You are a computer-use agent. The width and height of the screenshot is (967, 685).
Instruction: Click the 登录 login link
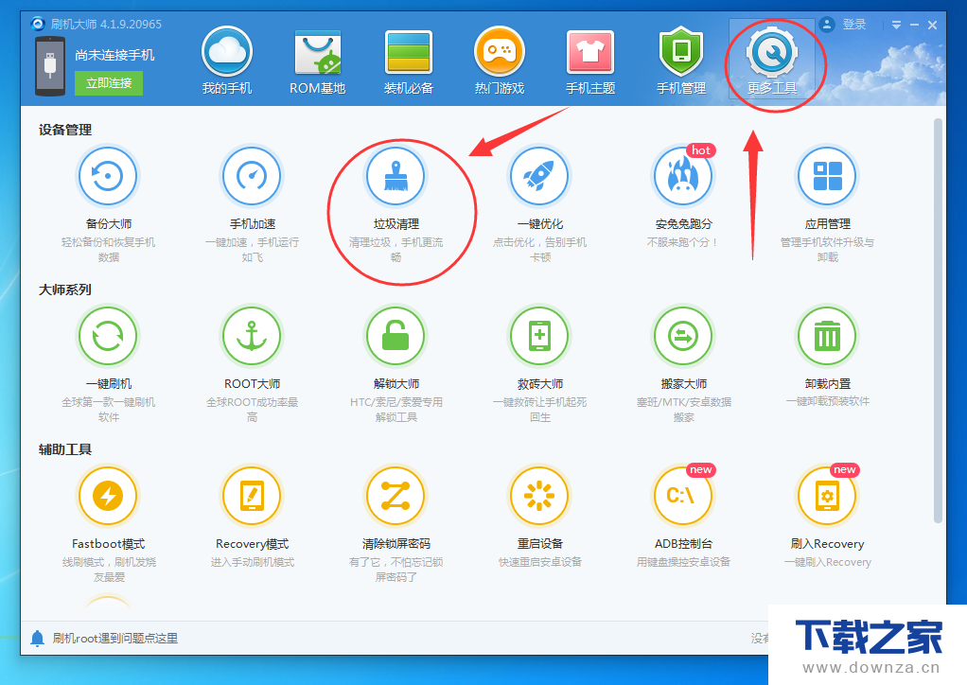coord(854,25)
